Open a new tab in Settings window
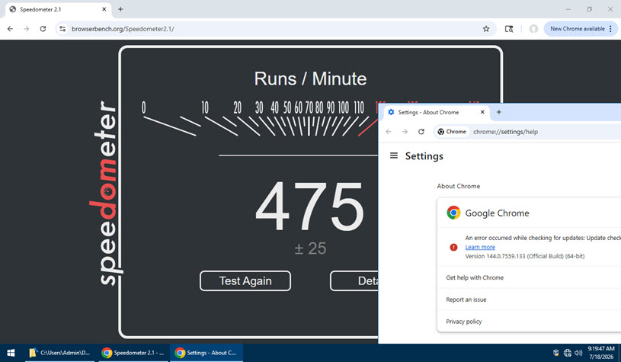621x362 pixels. click(x=499, y=112)
